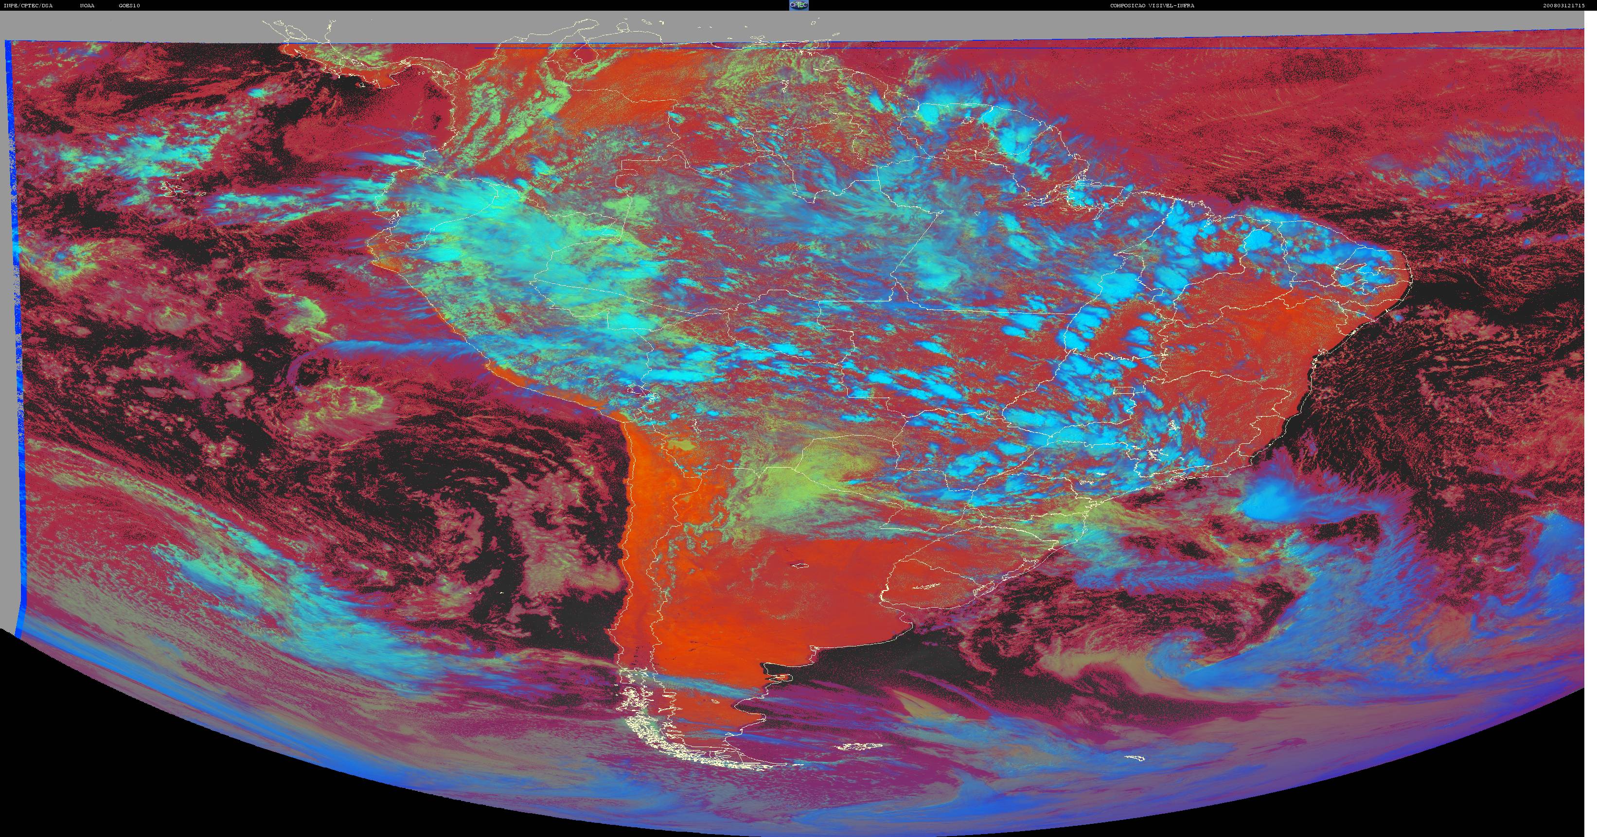Click the INPE/CPTEC/DSA header label
1597x837 pixels.
29,5
